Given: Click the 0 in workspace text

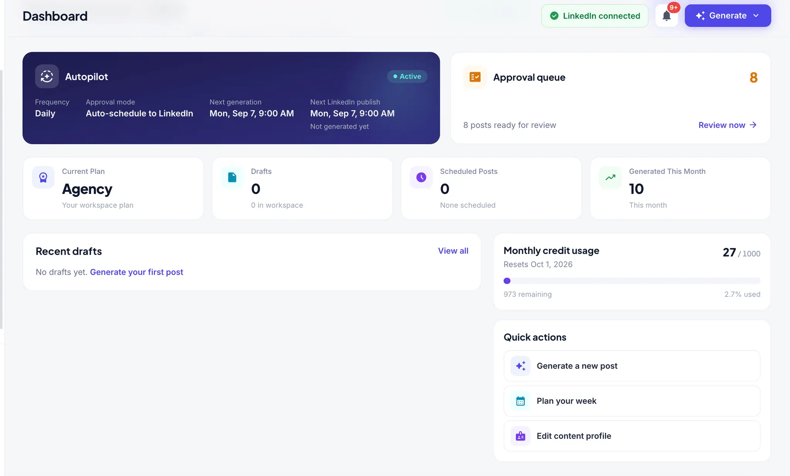Looking at the screenshot, I should [x=277, y=205].
